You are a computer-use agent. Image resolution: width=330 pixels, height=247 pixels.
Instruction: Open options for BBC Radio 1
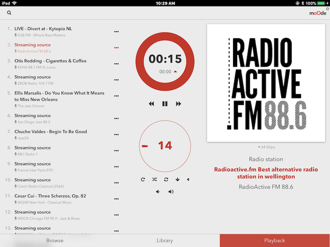(116, 151)
